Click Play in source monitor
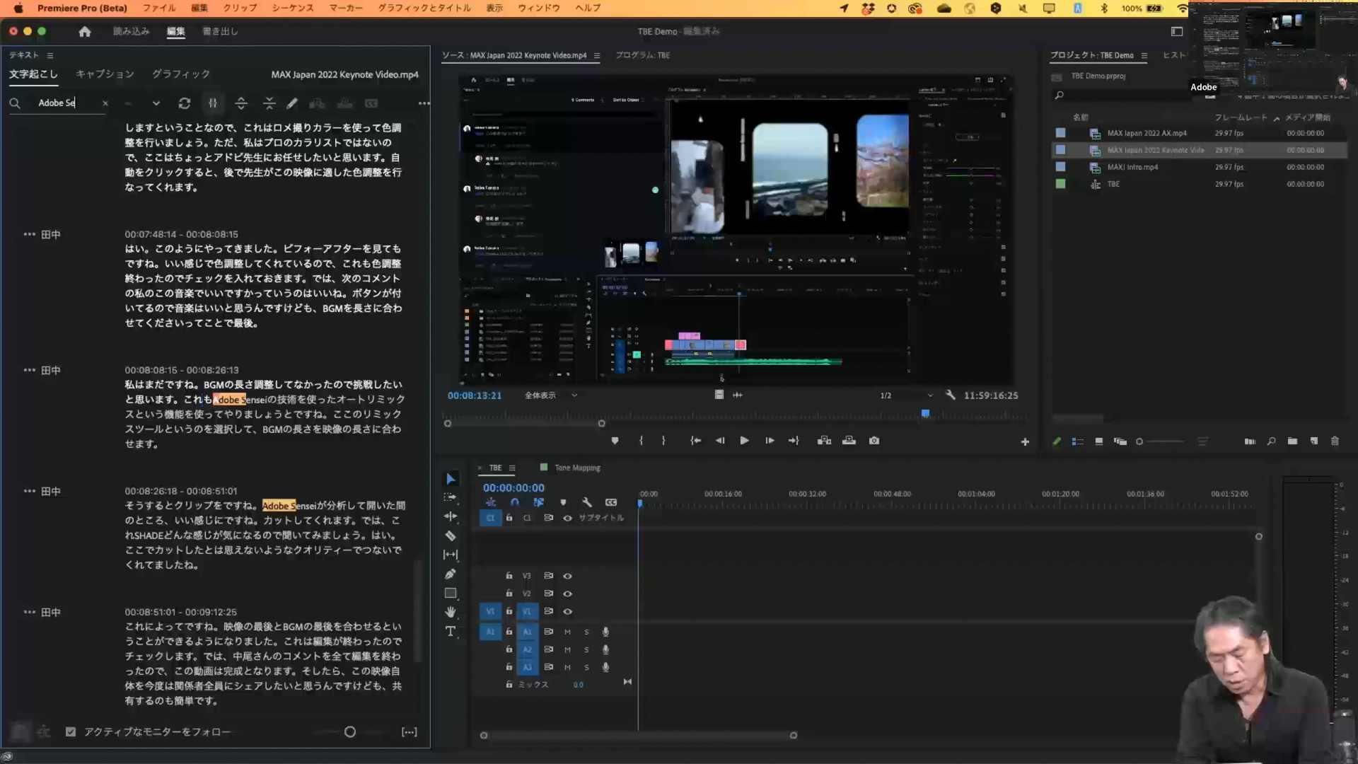Viewport: 1358px width, 764px height. (x=744, y=441)
